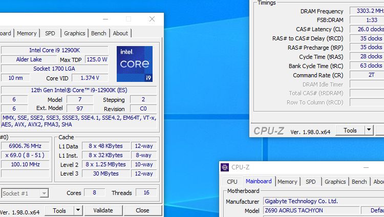Expand Tools dropdown arrow in CPU window
This screenshot has width=384, height=217.
click(x=78, y=210)
